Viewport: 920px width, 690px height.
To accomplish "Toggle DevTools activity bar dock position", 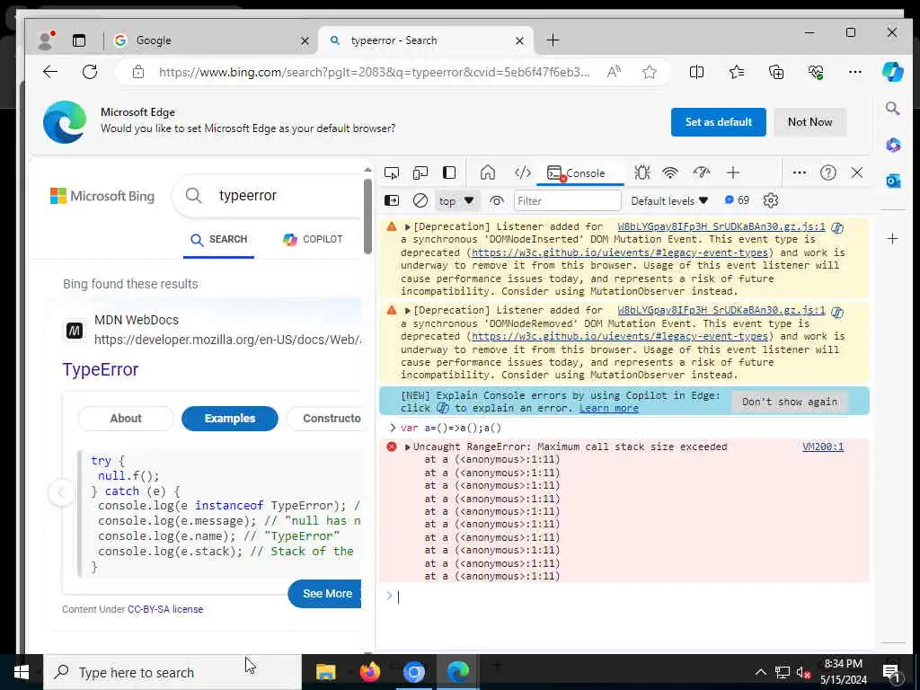I will click(x=449, y=172).
